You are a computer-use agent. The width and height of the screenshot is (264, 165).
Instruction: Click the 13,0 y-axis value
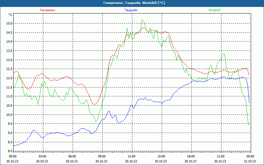pyautogui.click(x=9, y=60)
